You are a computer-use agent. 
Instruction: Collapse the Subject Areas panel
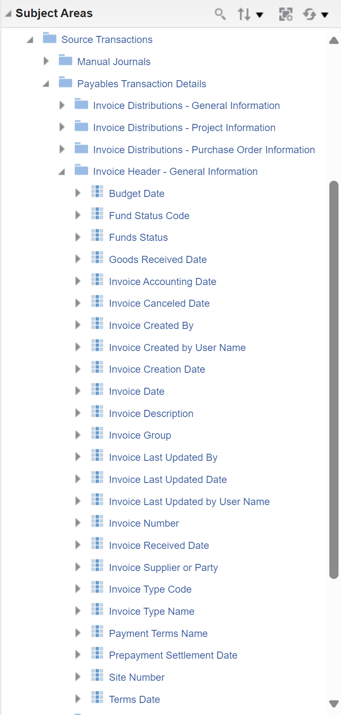[x=8, y=14]
